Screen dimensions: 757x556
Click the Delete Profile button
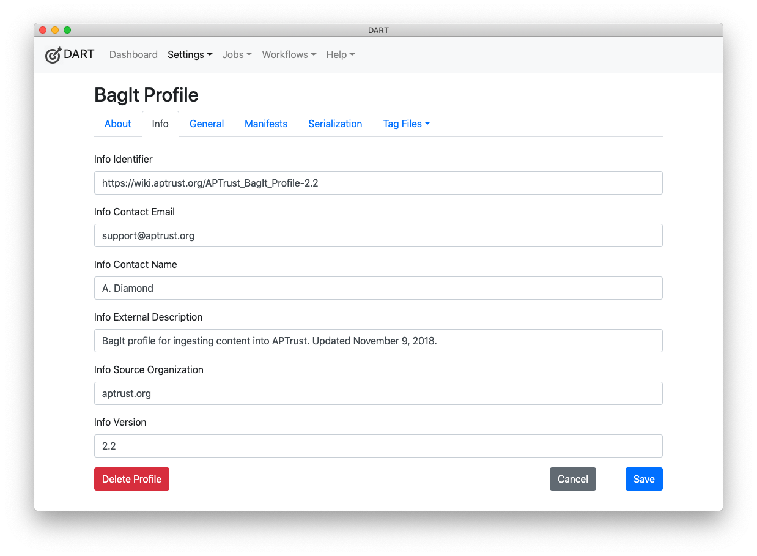point(131,479)
